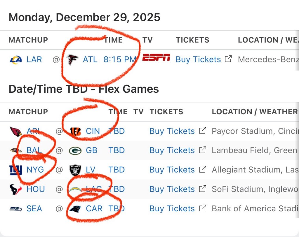Click the Los Angeles Rams logo

point(15,59)
